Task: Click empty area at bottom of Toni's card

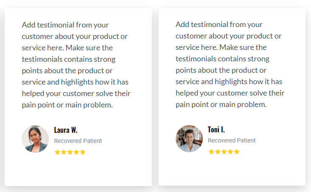Action: [232, 171]
